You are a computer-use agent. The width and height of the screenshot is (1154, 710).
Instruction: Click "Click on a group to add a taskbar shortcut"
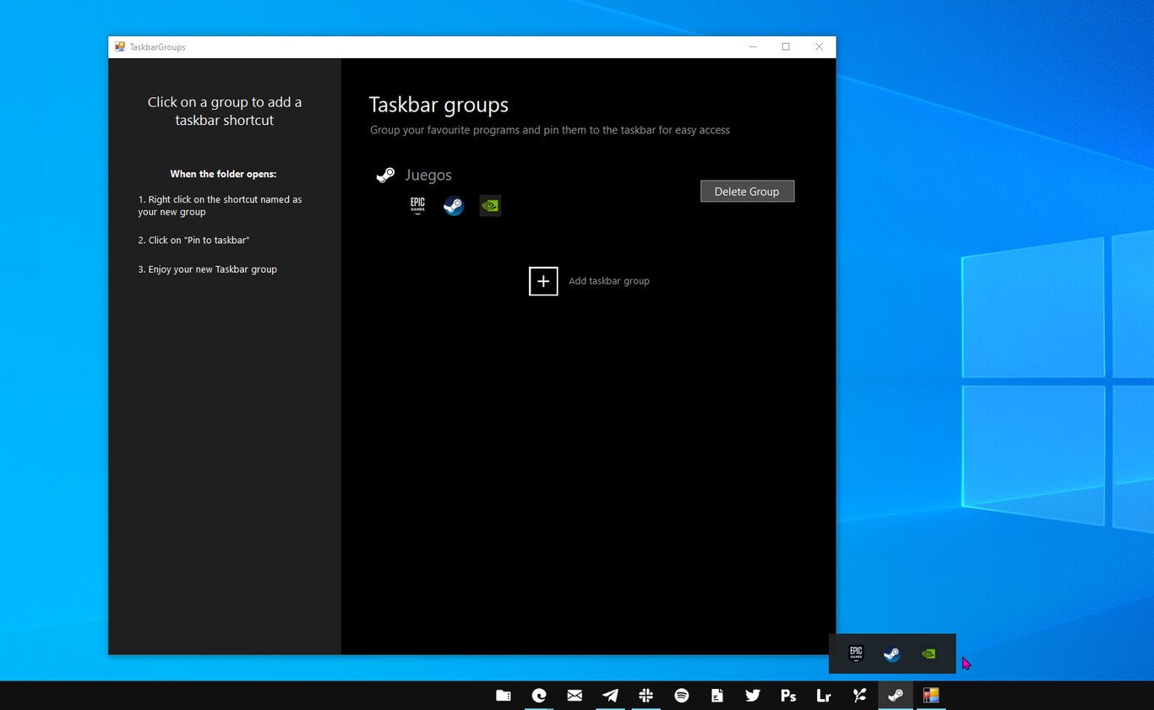click(x=225, y=111)
